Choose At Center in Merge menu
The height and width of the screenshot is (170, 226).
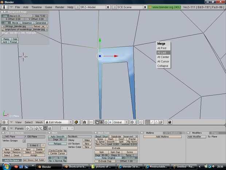[163, 57]
